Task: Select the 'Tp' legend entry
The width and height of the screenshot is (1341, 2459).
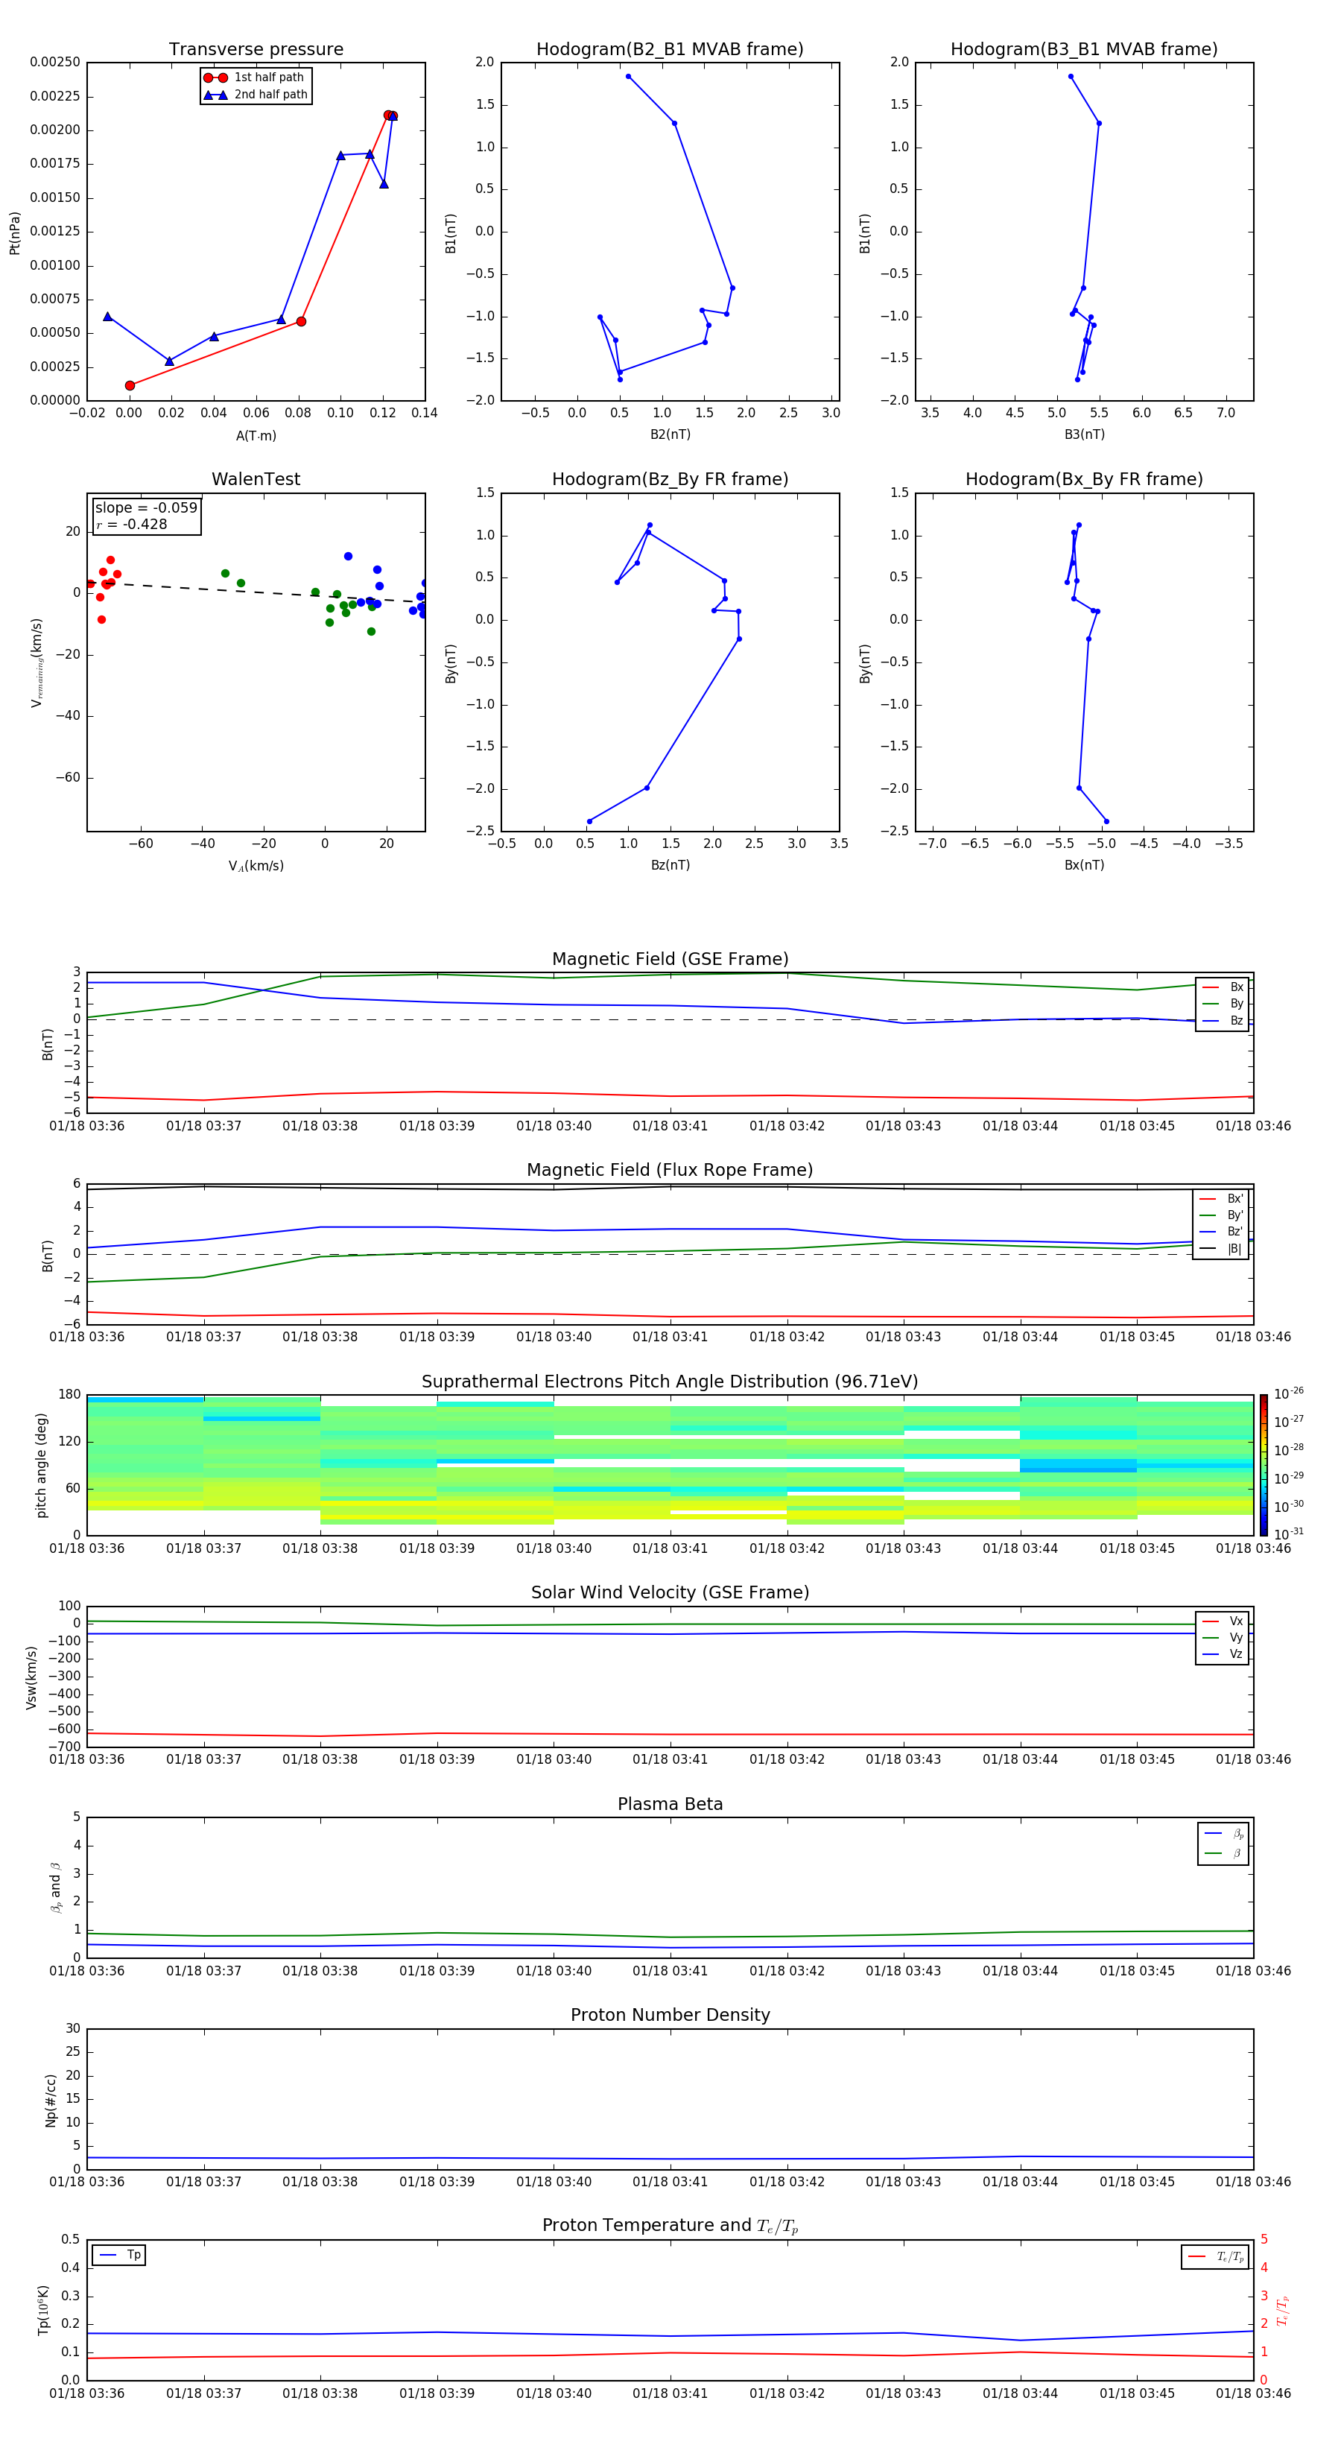Action: [119, 2255]
